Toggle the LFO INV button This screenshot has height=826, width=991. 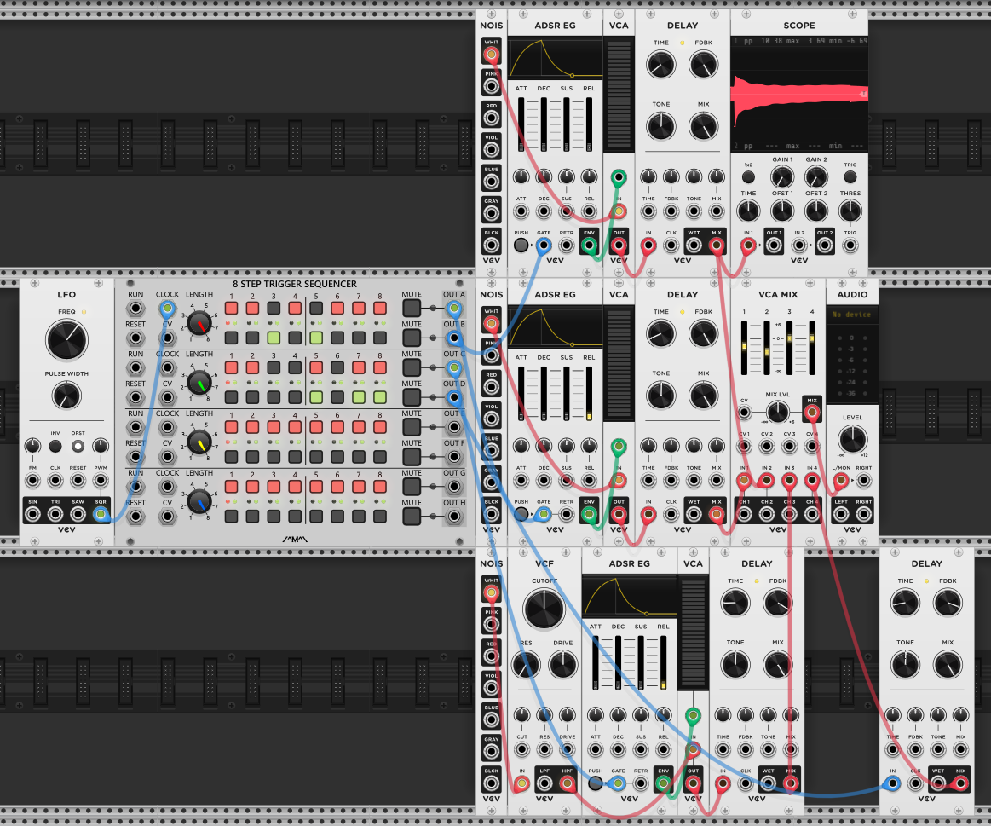tap(55, 446)
